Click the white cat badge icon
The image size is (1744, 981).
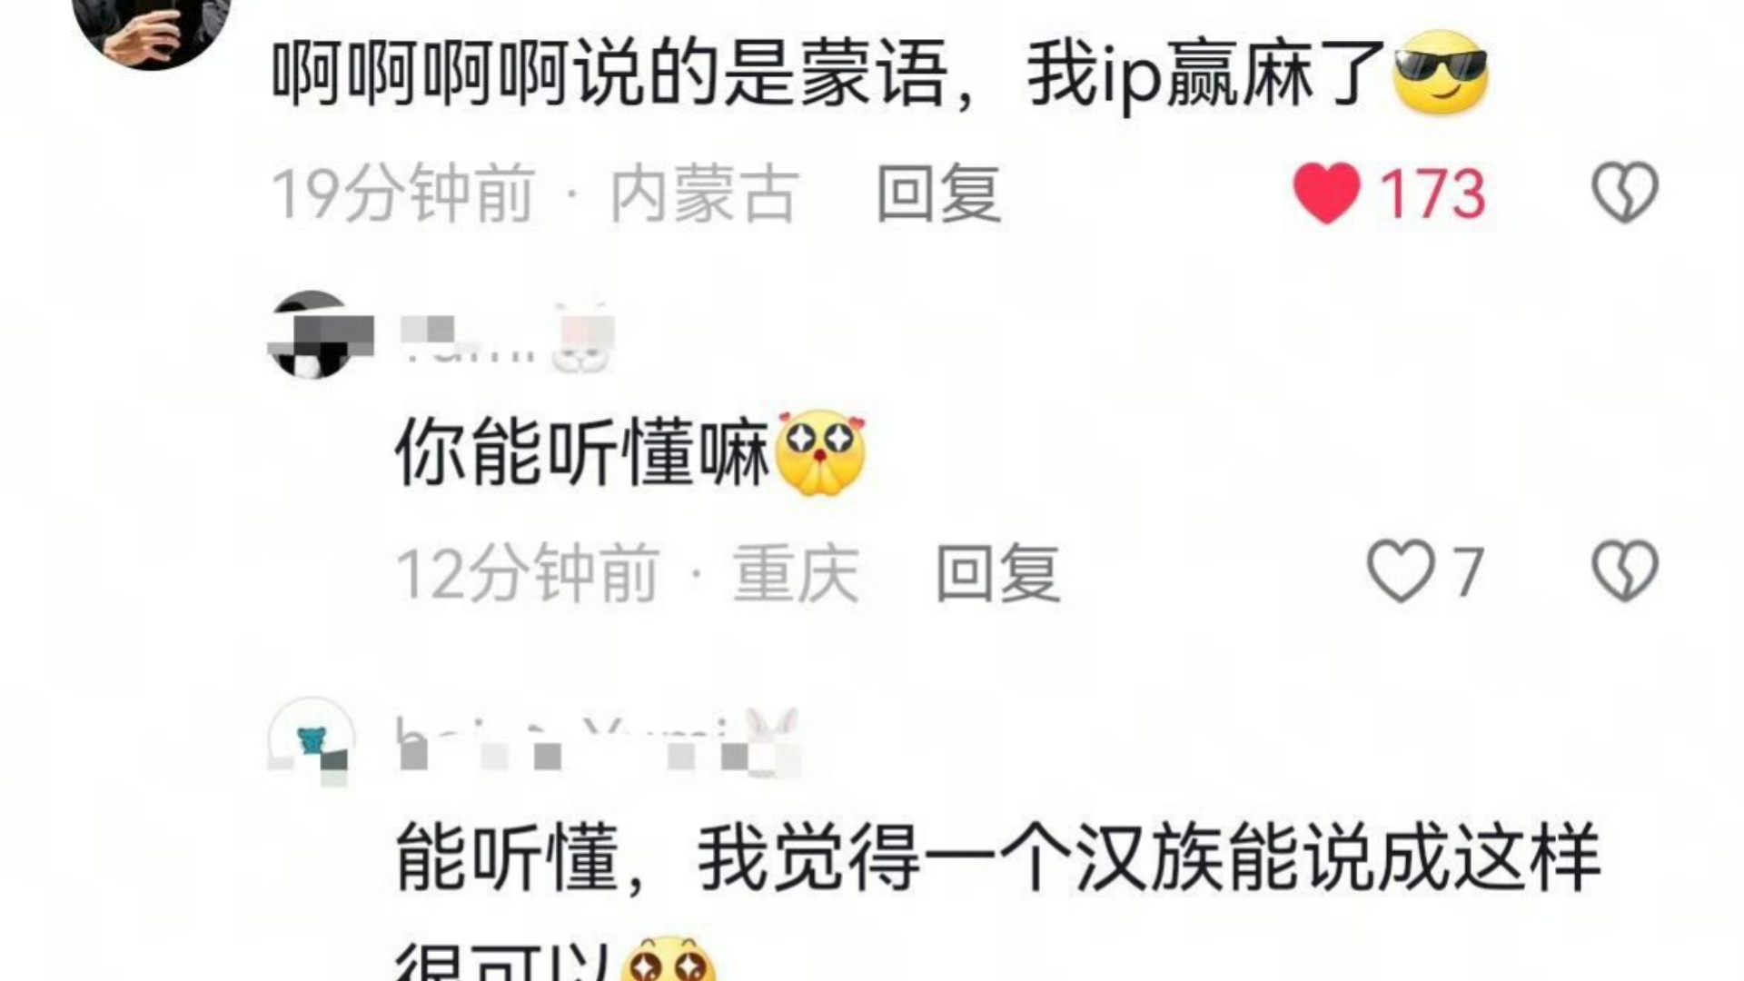585,336
